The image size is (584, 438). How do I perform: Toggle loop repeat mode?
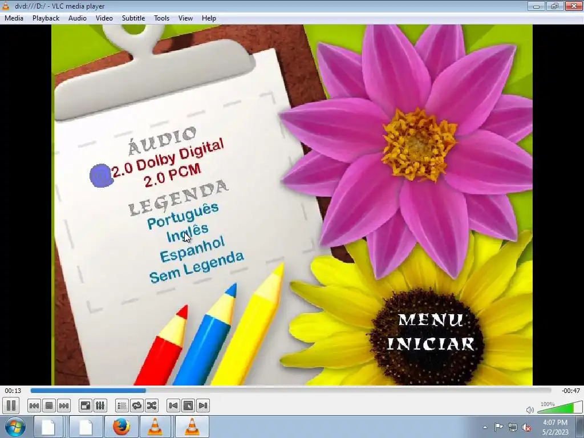click(137, 405)
